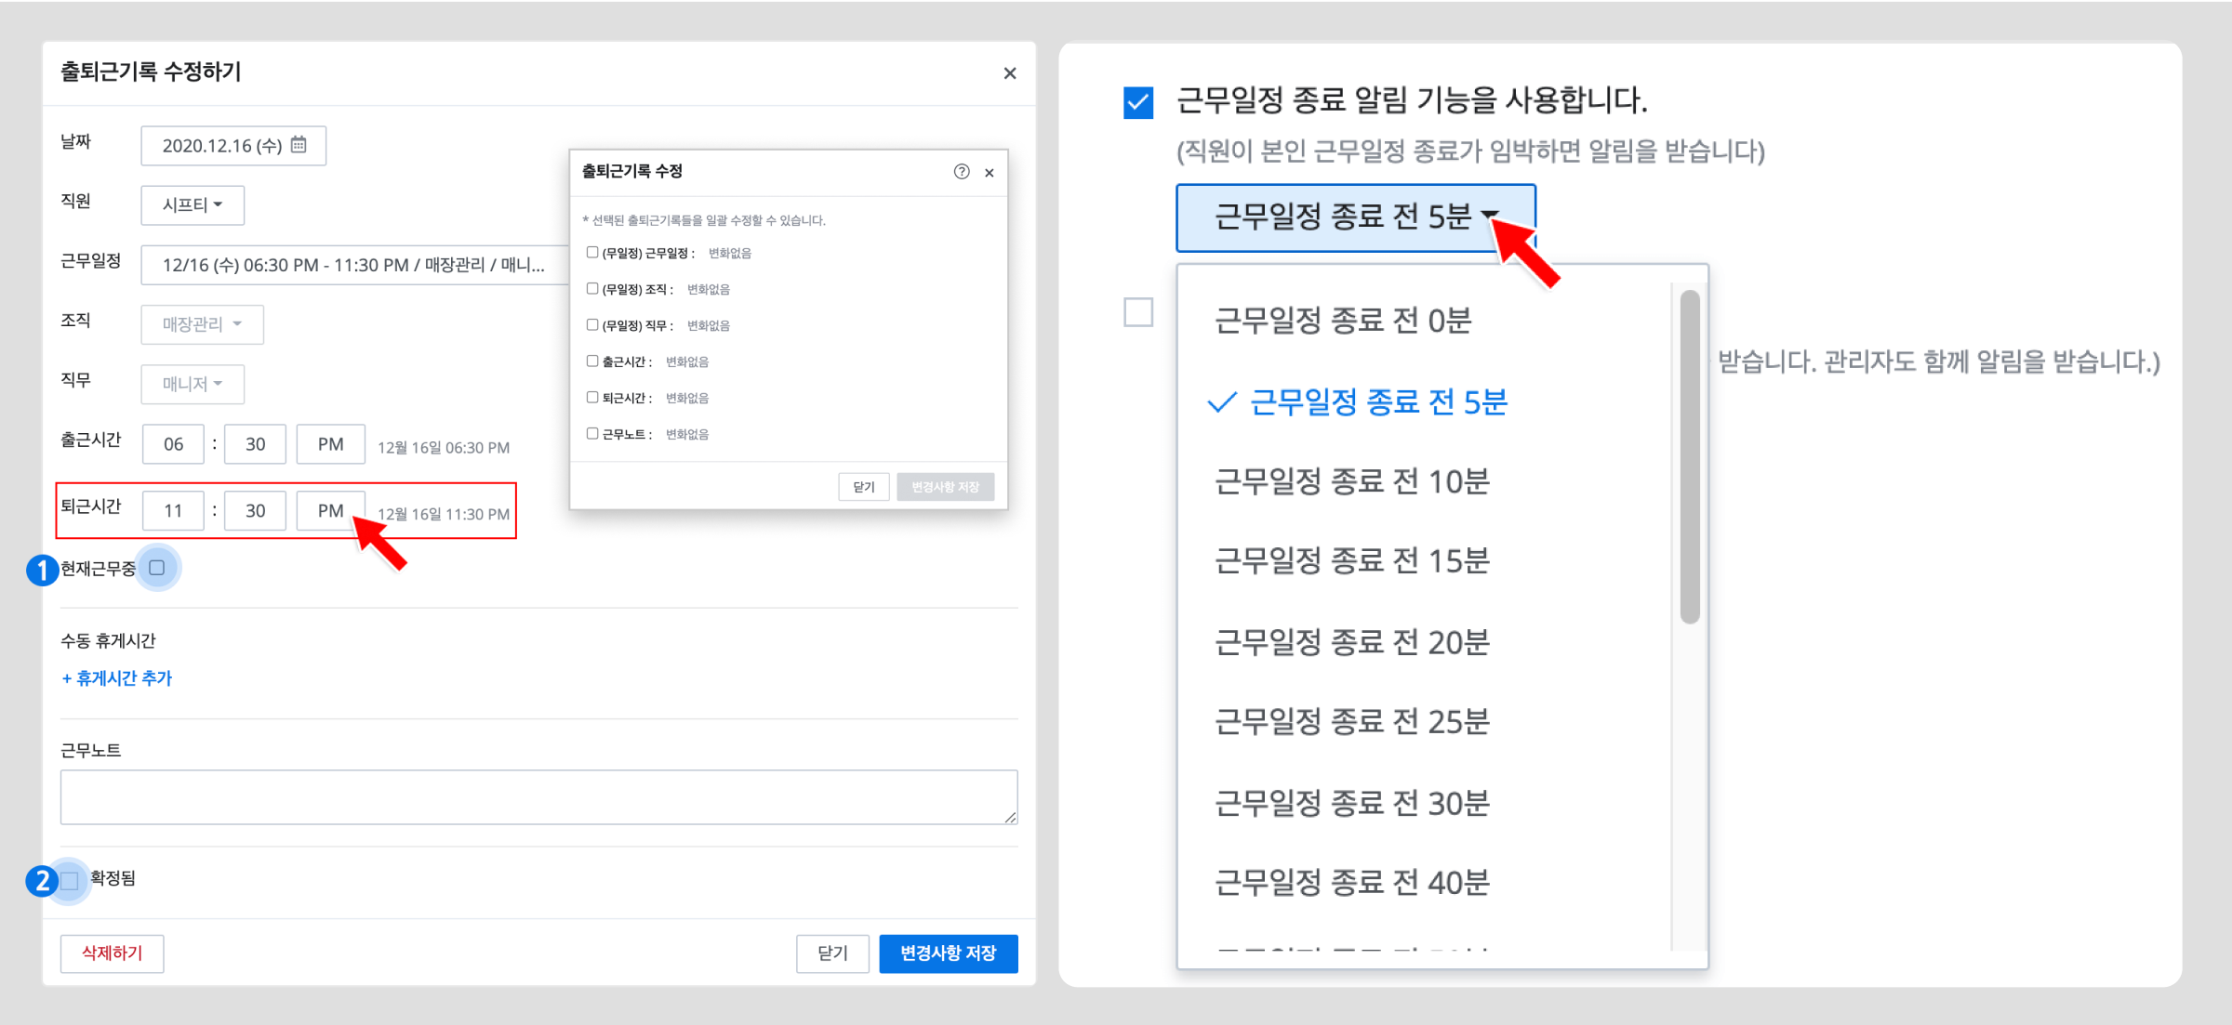
Task: Select 근무일정 종료 전 30분 option
Action: [1352, 803]
